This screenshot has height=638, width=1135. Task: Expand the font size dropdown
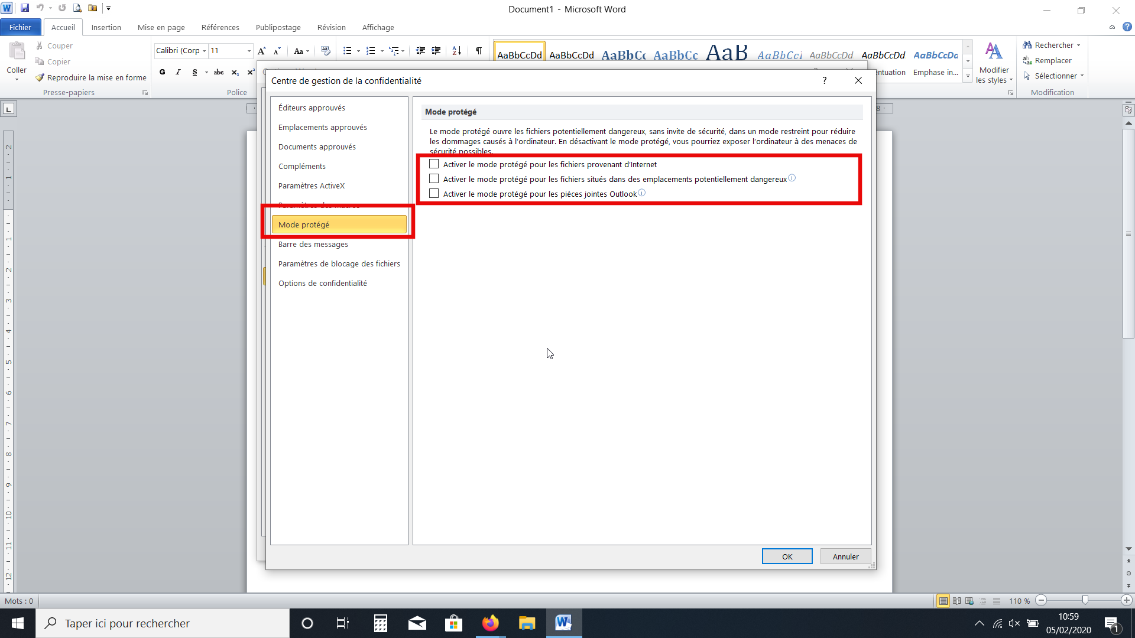pos(249,51)
